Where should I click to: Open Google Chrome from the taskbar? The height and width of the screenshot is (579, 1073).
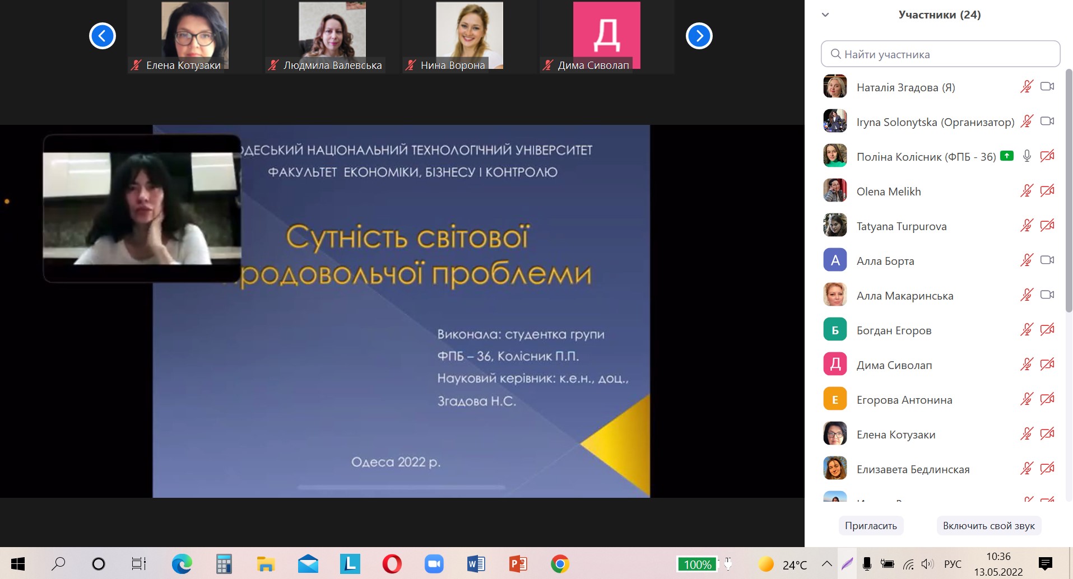pos(560,564)
